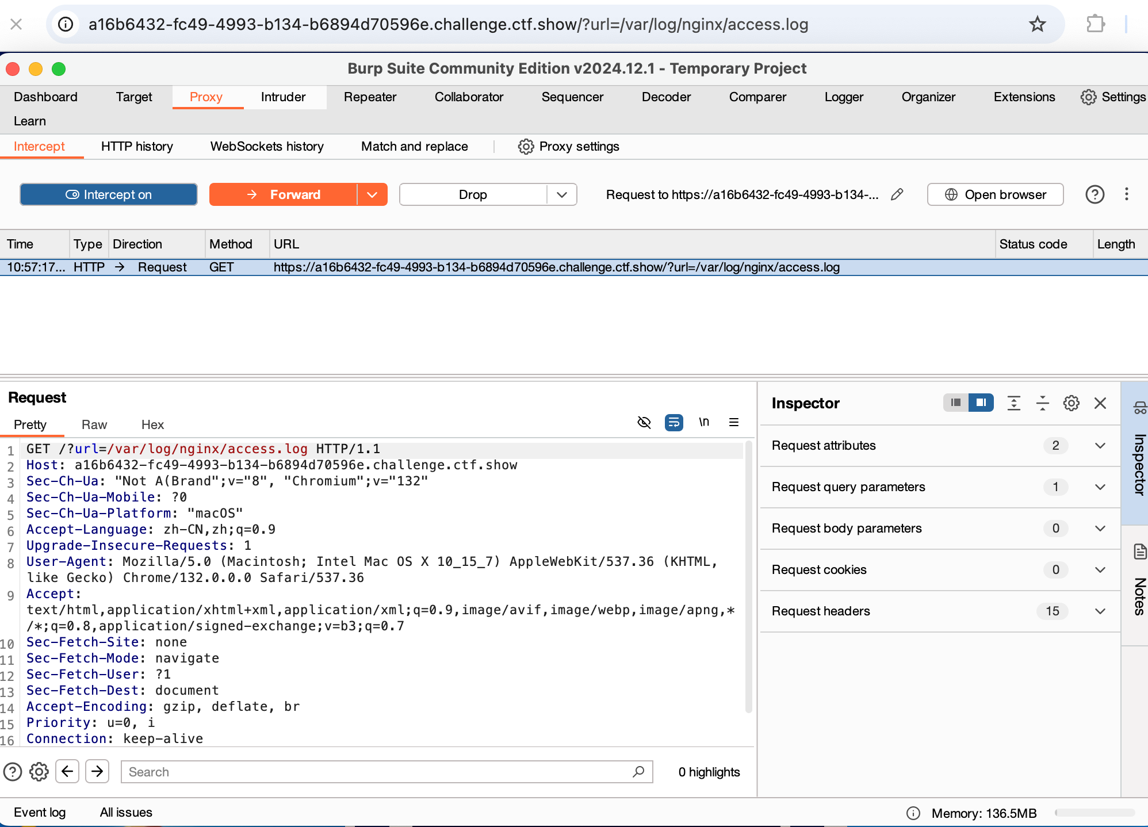
Task: Toggle the Intercept on button
Action: 109,194
